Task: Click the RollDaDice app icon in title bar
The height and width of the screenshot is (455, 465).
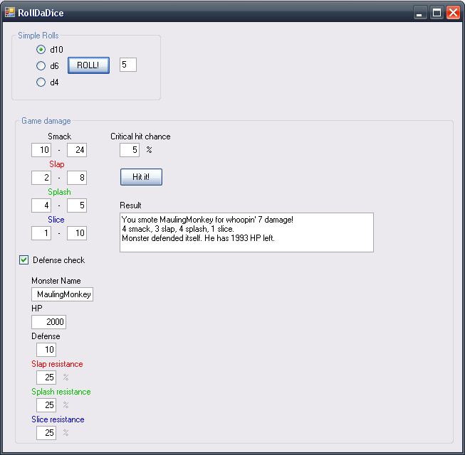Action: 10,11
